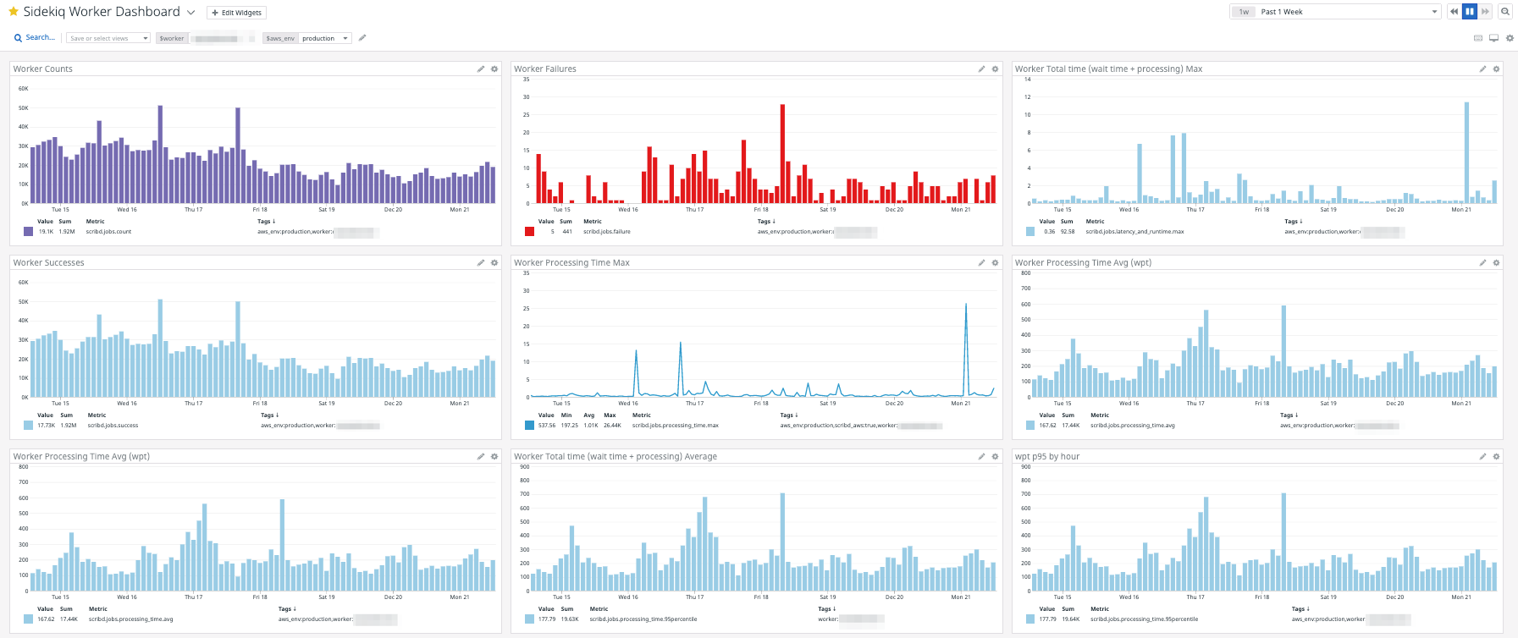Viewport: 1518px width, 638px height.
Task: Open Worker Successes widget settings gear
Action: tap(494, 263)
